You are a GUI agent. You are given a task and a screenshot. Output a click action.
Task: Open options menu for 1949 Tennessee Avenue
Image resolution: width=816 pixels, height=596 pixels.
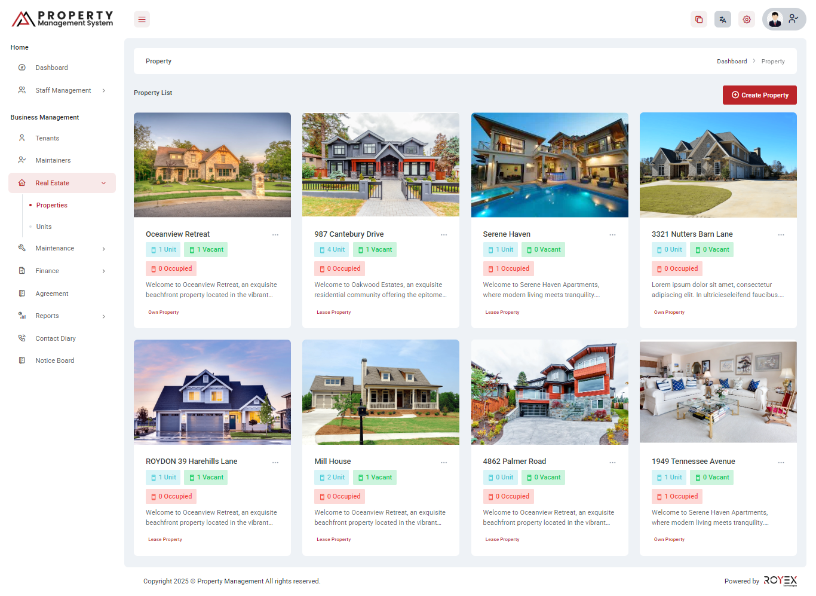[x=781, y=463]
